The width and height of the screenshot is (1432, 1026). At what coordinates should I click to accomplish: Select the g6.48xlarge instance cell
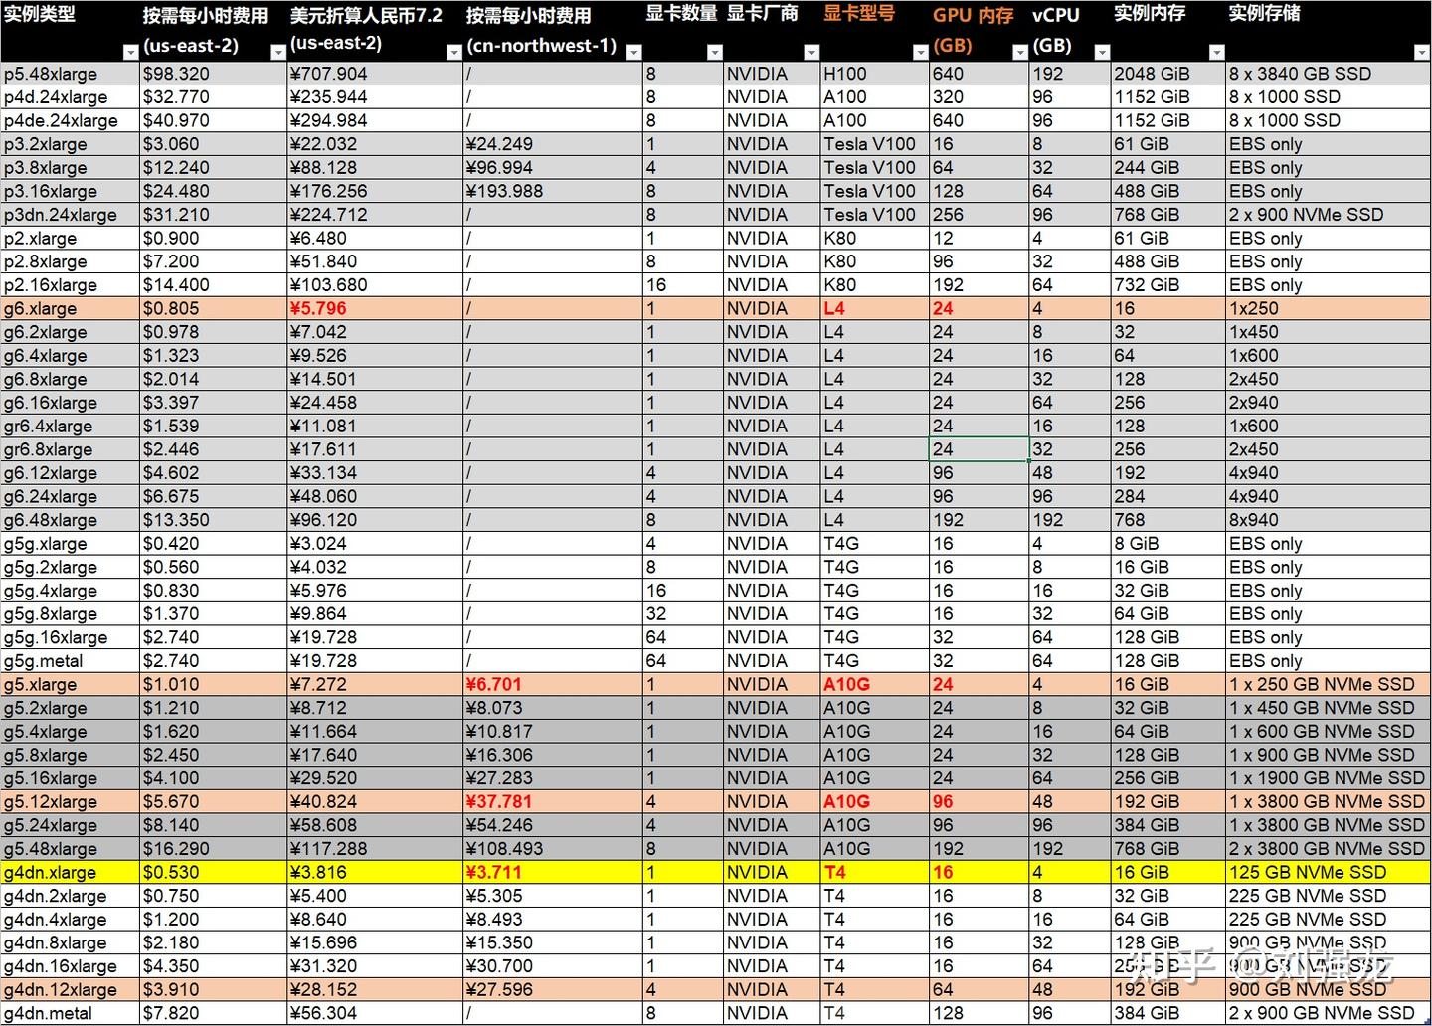pyautogui.click(x=71, y=520)
